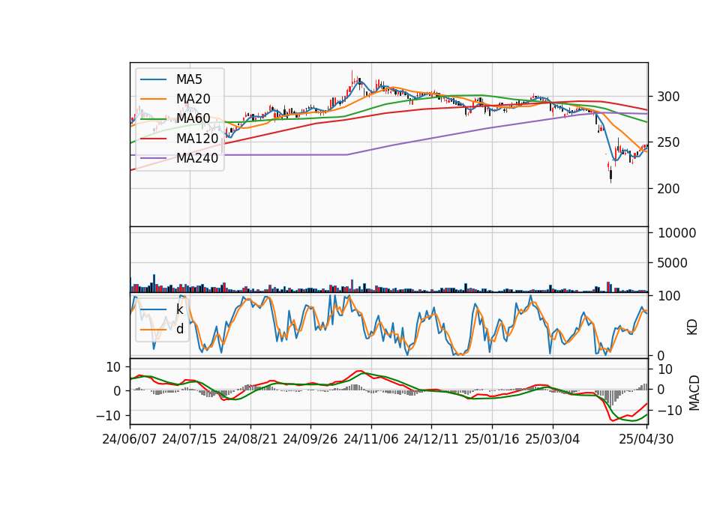Click the right MACD axis 10 tick label

coord(665,369)
